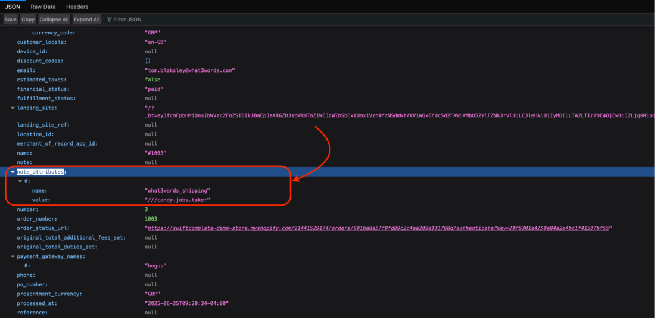
Task: Select the 1003 order_number value
Action: point(151,219)
